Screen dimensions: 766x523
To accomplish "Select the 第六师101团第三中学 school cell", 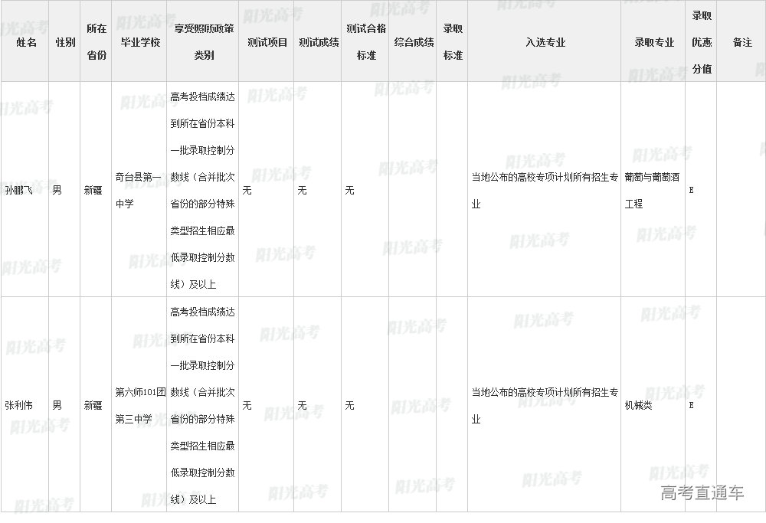I will click(139, 405).
